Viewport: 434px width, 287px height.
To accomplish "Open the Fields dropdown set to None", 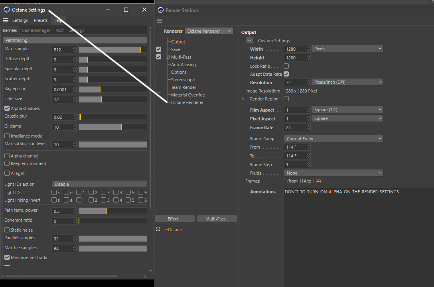I will point(333,173).
